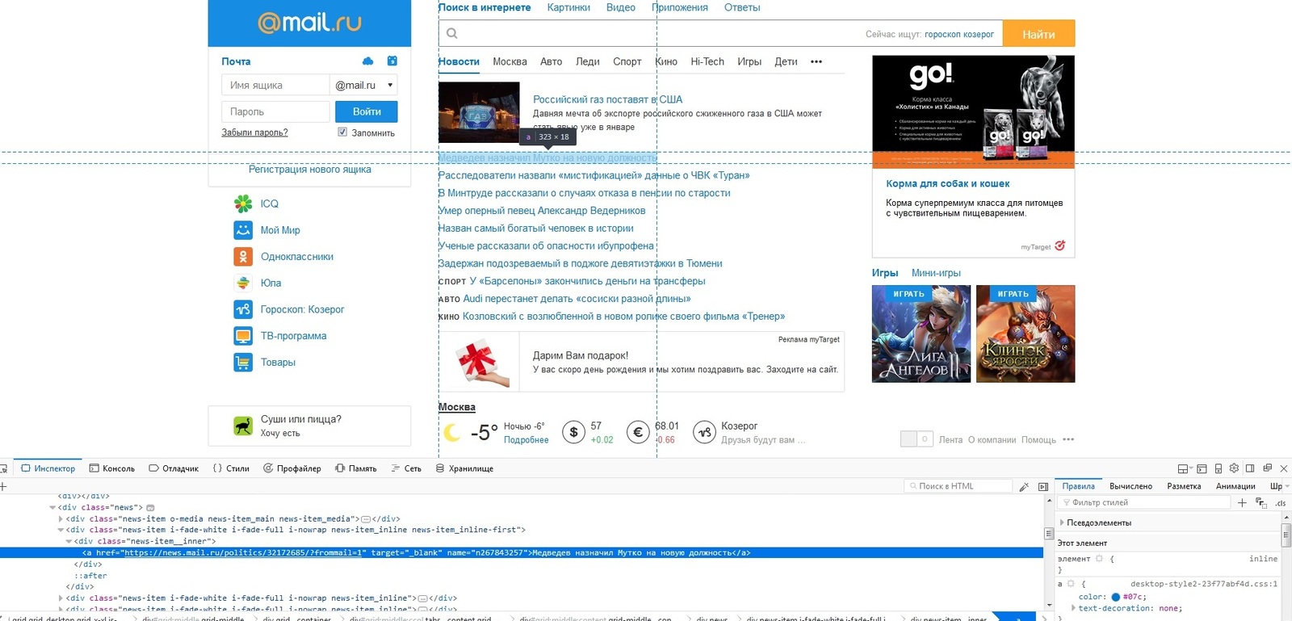Open ICQ flower icon in sidebar
Screen dimensions: 1292x621
pos(243,204)
